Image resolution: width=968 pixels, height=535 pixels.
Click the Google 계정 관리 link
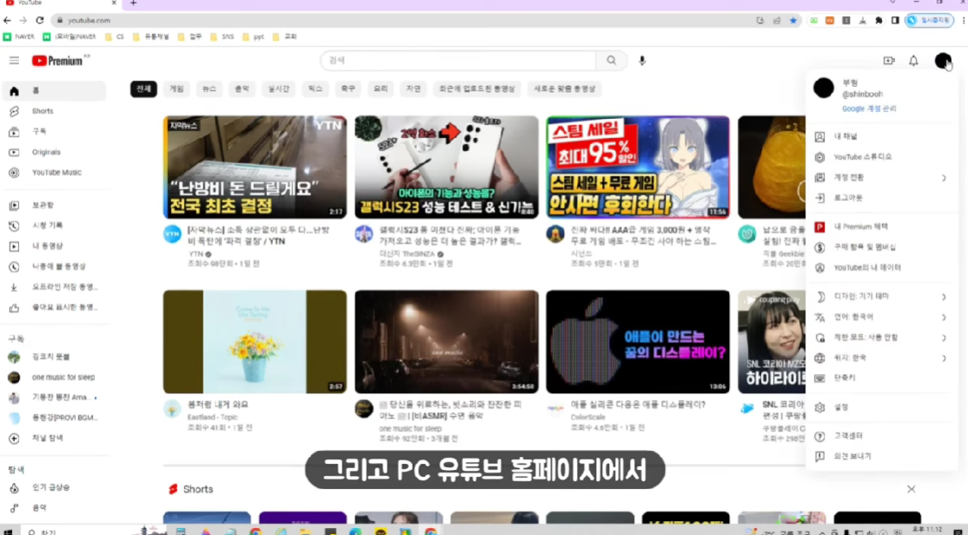point(868,109)
